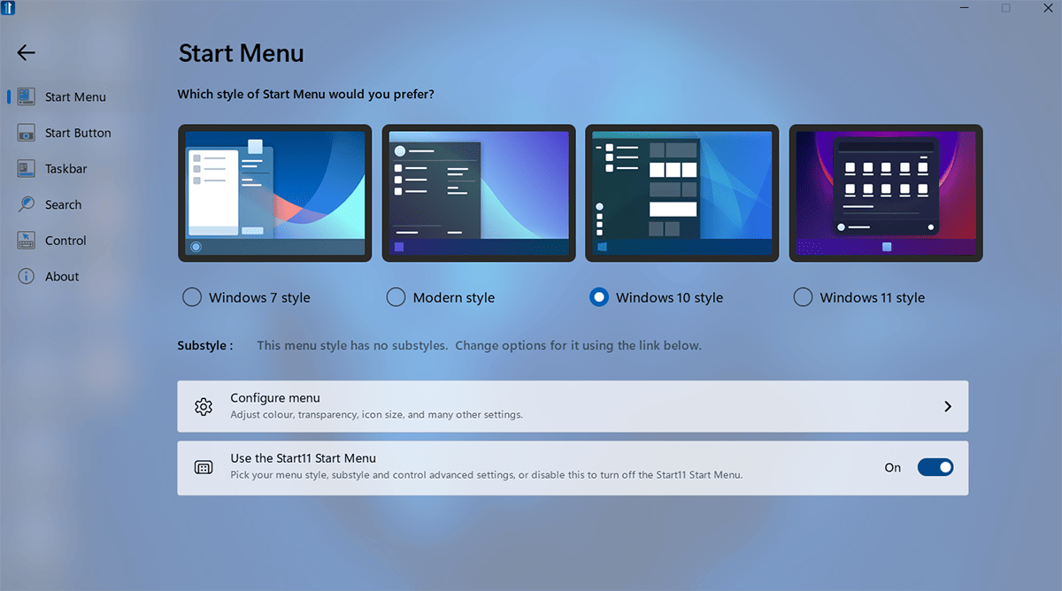Click the 'On' toggle state label
Viewport: 1062px width, 591px height.
click(893, 467)
